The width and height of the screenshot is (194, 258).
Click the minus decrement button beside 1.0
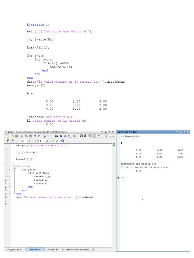[18, 141]
